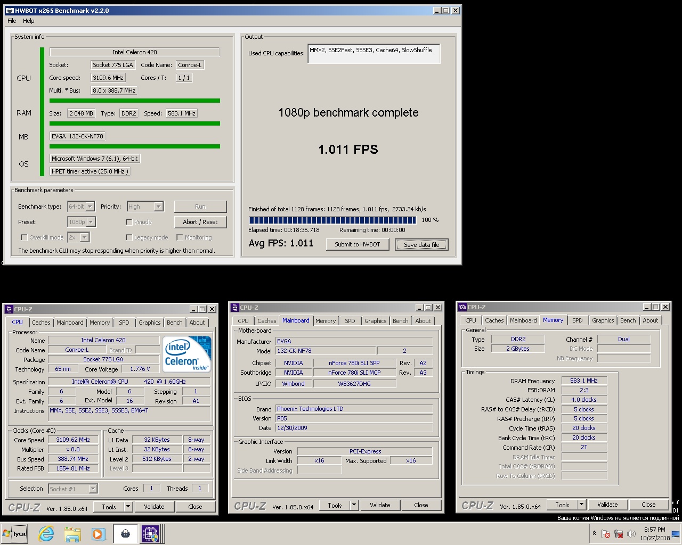Open the Help menu in HWBOT benchmark
Screen dimensions: 682x545
[29, 21]
